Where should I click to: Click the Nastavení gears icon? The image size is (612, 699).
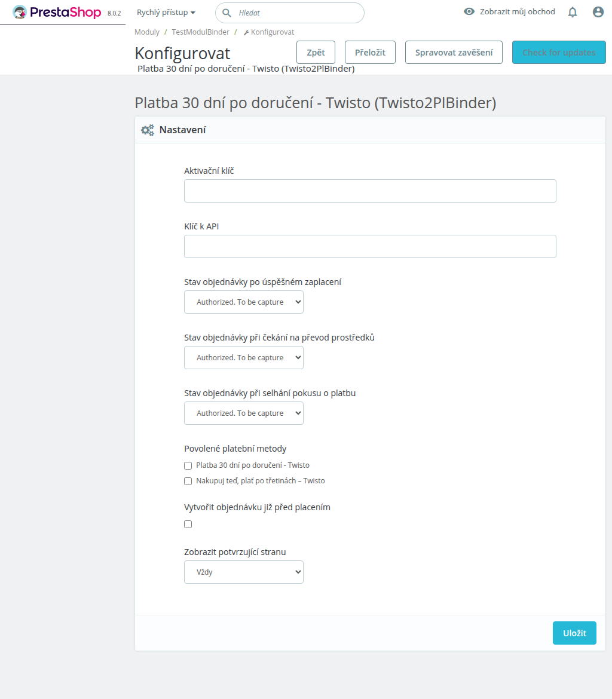[148, 130]
